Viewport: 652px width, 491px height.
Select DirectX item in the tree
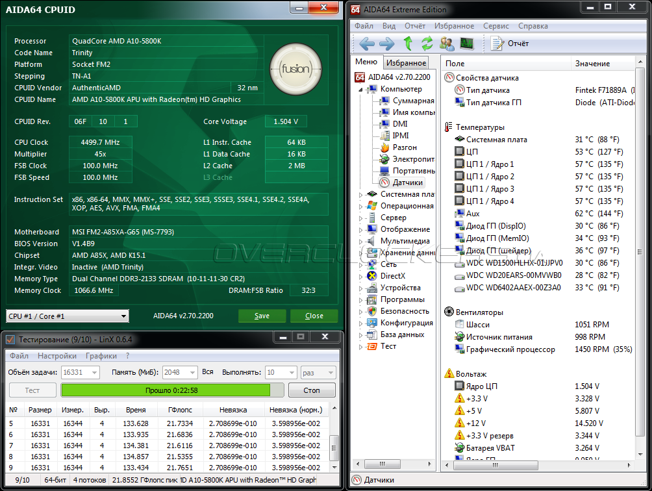pyautogui.click(x=392, y=276)
